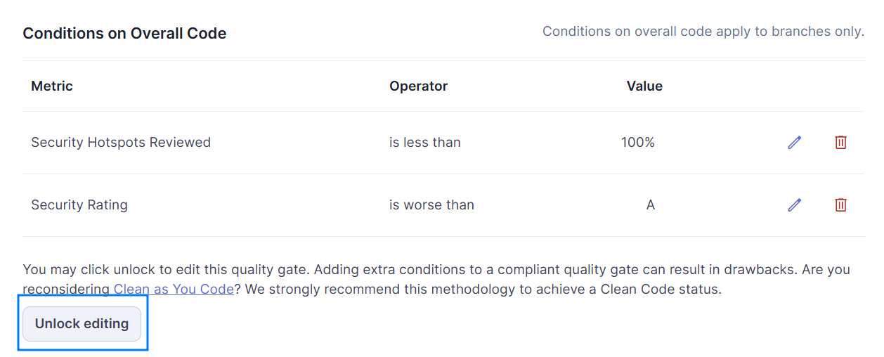Select the 'is less than' operator text

(425, 143)
